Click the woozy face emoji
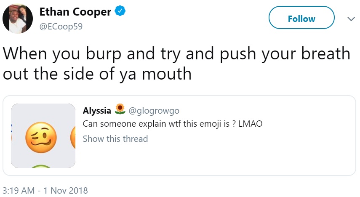Viewport: 360px width, 197px height. click(x=41, y=137)
